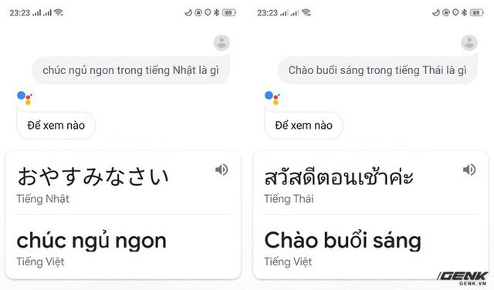Image resolution: width=494 pixels, height=290 pixels.
Task: Tap the Google Assistant logo in right chat
Action: click(x=272, y=98)
